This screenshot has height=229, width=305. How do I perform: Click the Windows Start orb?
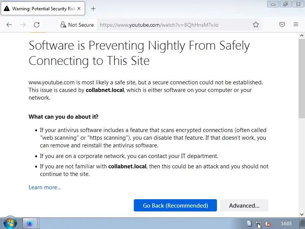tap(10, 223)
